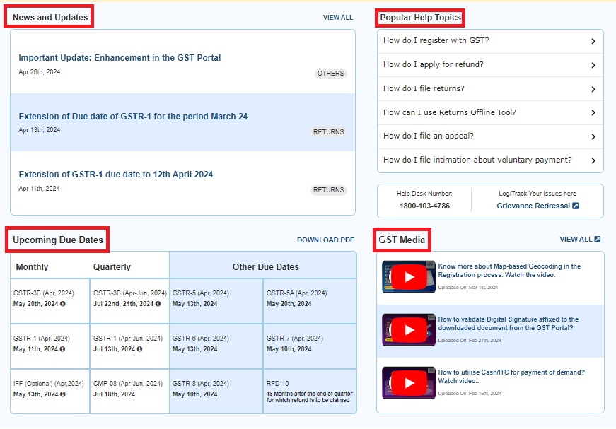Expand 'How do I apply for refund?' topic
The width and height of the screenshot is (616, 429).
click(x=593, y=65)
